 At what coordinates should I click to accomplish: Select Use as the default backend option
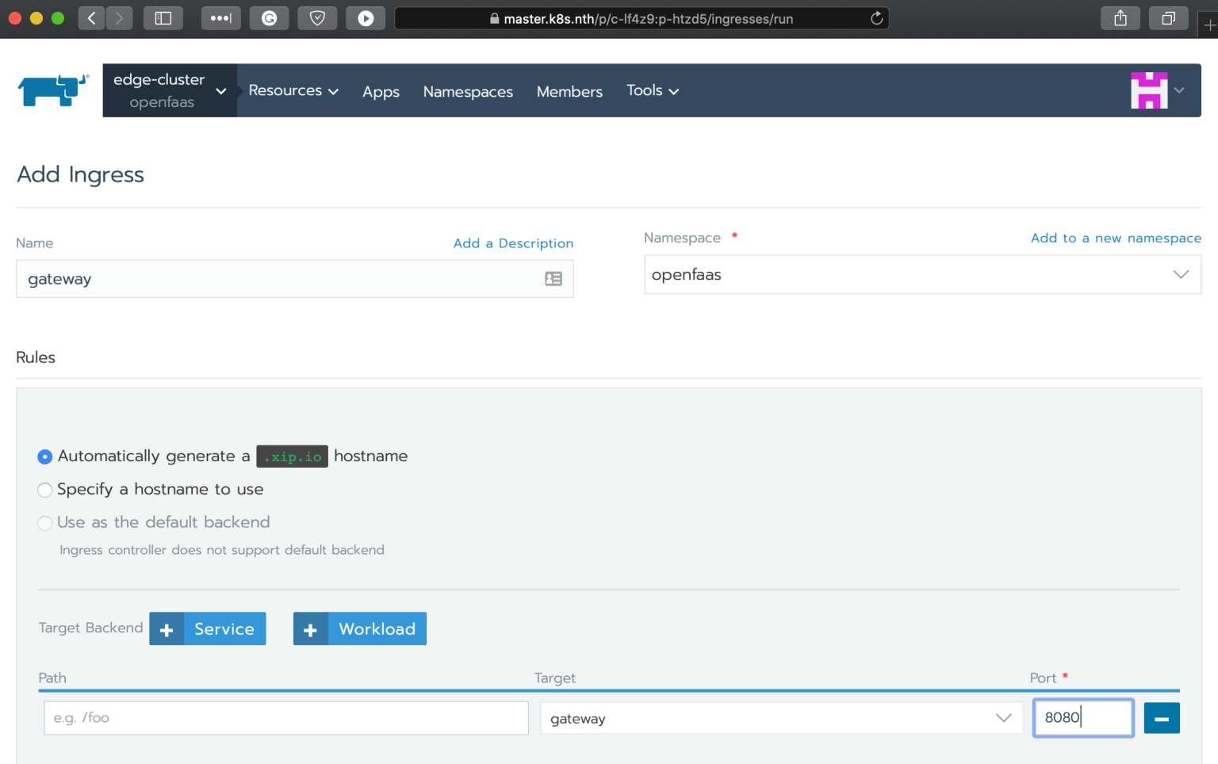pos(45,523)
